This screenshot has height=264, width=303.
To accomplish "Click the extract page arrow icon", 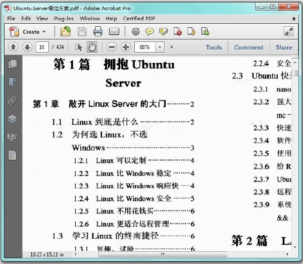I will [x=191, y=31].
